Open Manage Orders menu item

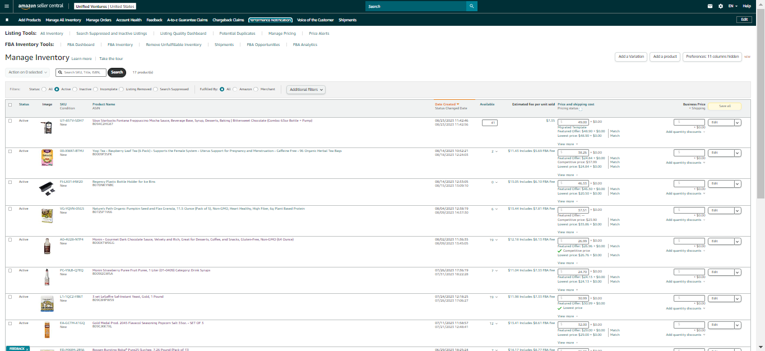point(99,20)
